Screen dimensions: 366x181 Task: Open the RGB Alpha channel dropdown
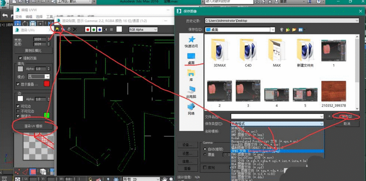point(143,29)
